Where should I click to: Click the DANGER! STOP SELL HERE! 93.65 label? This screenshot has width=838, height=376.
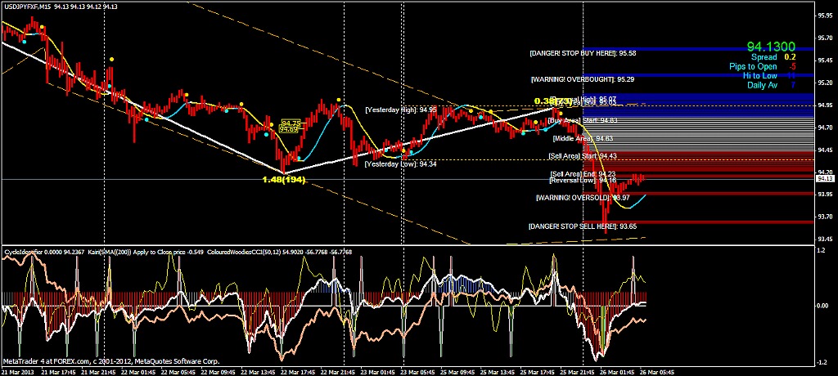pyautogui.click(x=583, y=226)
